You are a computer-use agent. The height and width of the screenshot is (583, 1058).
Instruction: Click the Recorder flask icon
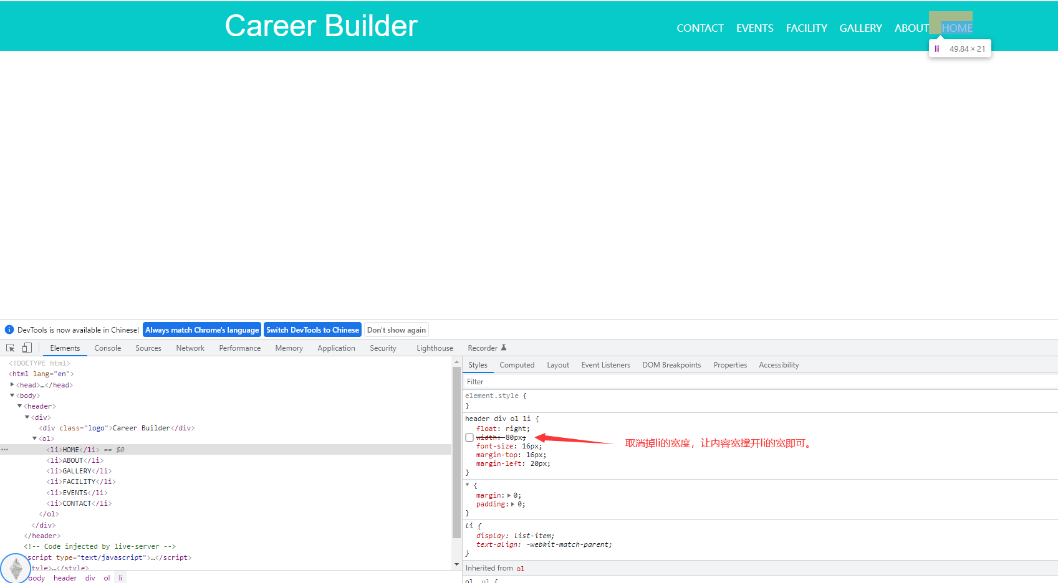[x=504, y=348]
